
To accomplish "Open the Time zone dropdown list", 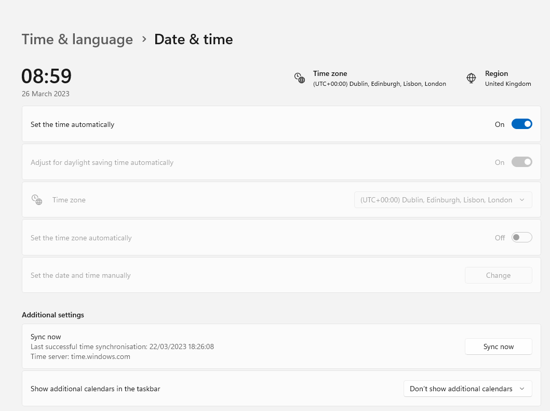I will [442, 200].
